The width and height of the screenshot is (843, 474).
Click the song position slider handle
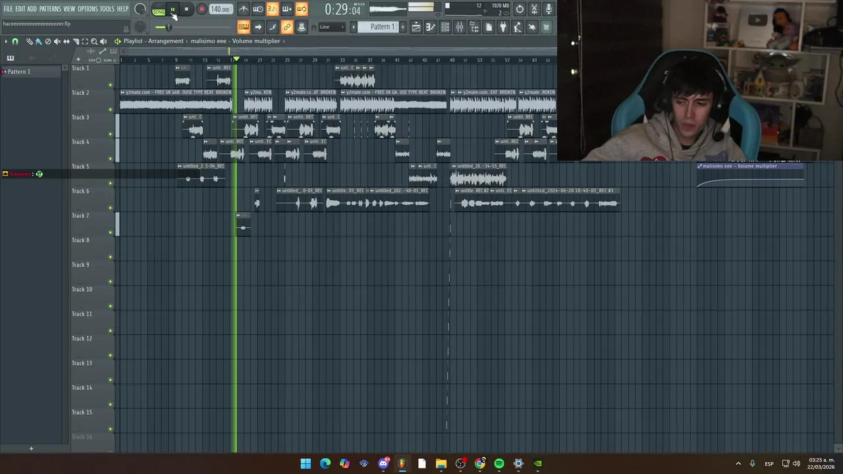169,27
